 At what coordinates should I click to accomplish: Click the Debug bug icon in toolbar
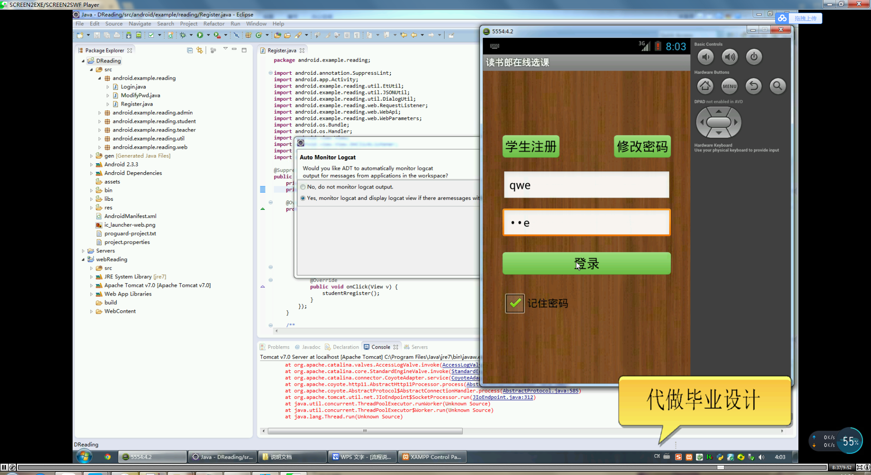click(183, 35)
